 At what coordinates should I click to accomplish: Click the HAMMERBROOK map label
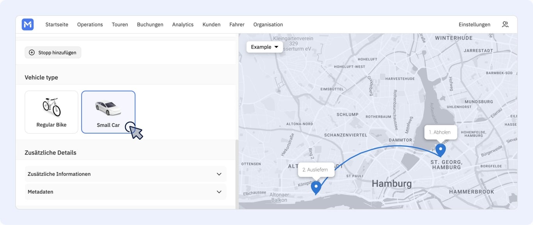click(471, 192)
